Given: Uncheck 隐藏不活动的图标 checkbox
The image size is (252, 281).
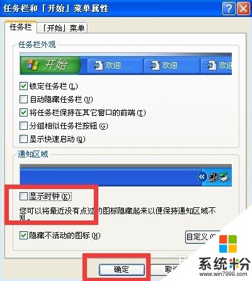Looking at the screenshot, I should pos(23,236).
